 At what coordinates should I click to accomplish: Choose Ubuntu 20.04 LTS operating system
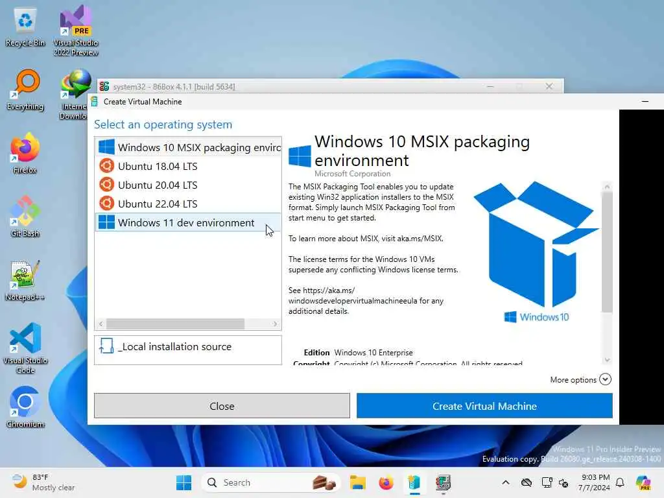(187, 185)
